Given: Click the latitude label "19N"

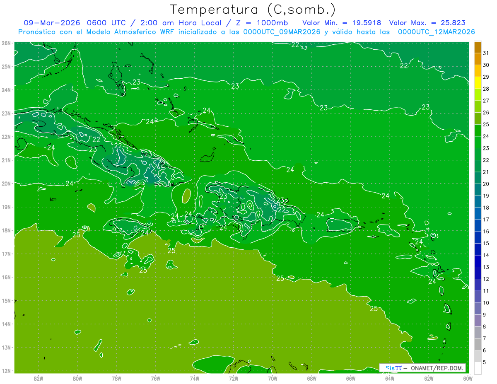Looking at the screenshot, I should (6, 207).
